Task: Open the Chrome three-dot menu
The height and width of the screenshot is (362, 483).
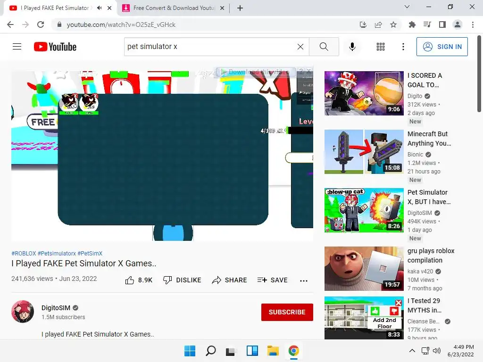Action: 473,25
